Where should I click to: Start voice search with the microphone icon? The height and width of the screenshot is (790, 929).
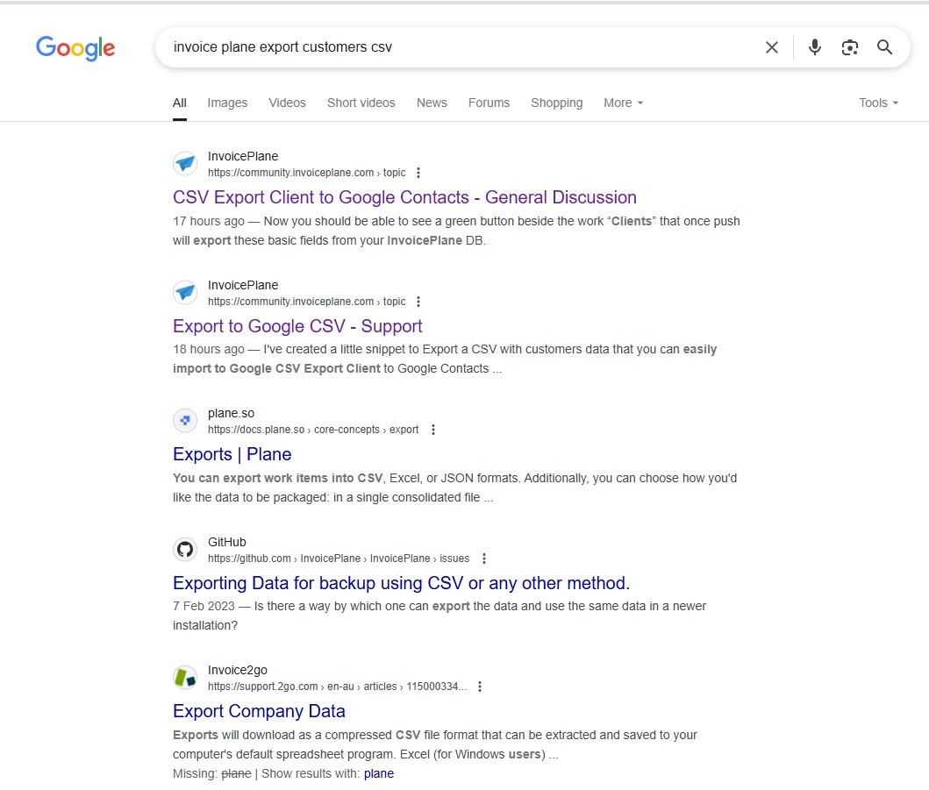click(x=815, y=47)
